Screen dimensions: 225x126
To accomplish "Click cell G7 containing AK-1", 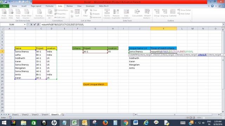I will [95, 51].
